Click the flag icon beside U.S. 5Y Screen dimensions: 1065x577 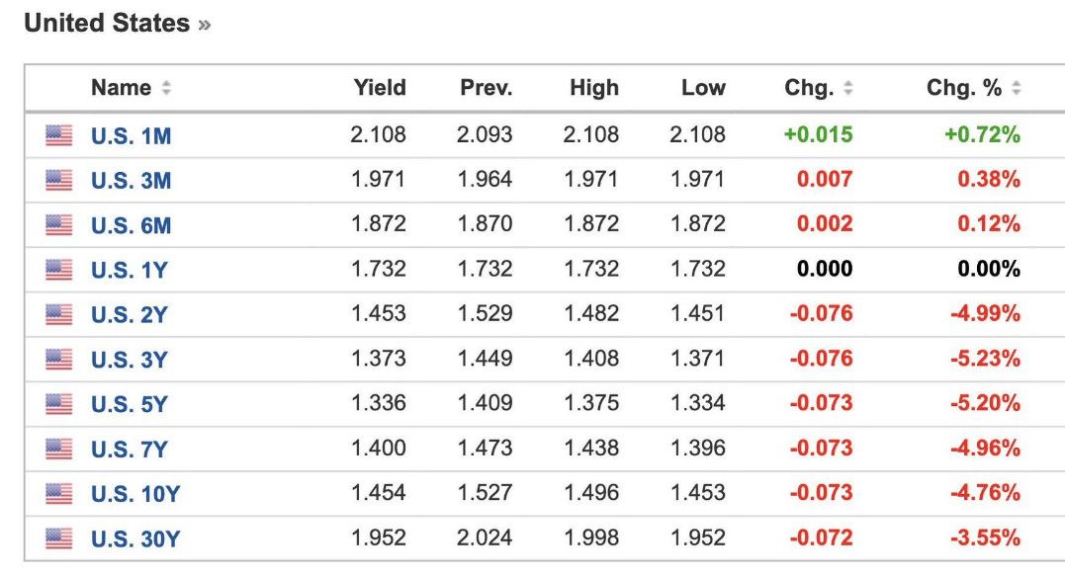(59, 404)
